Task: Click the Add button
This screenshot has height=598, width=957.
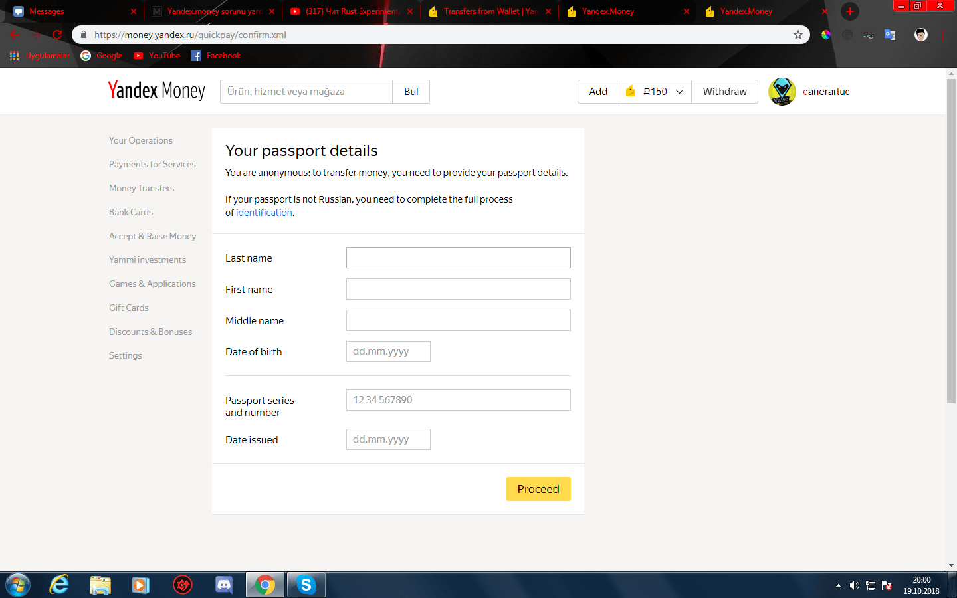Action: [x=598, y=92]
